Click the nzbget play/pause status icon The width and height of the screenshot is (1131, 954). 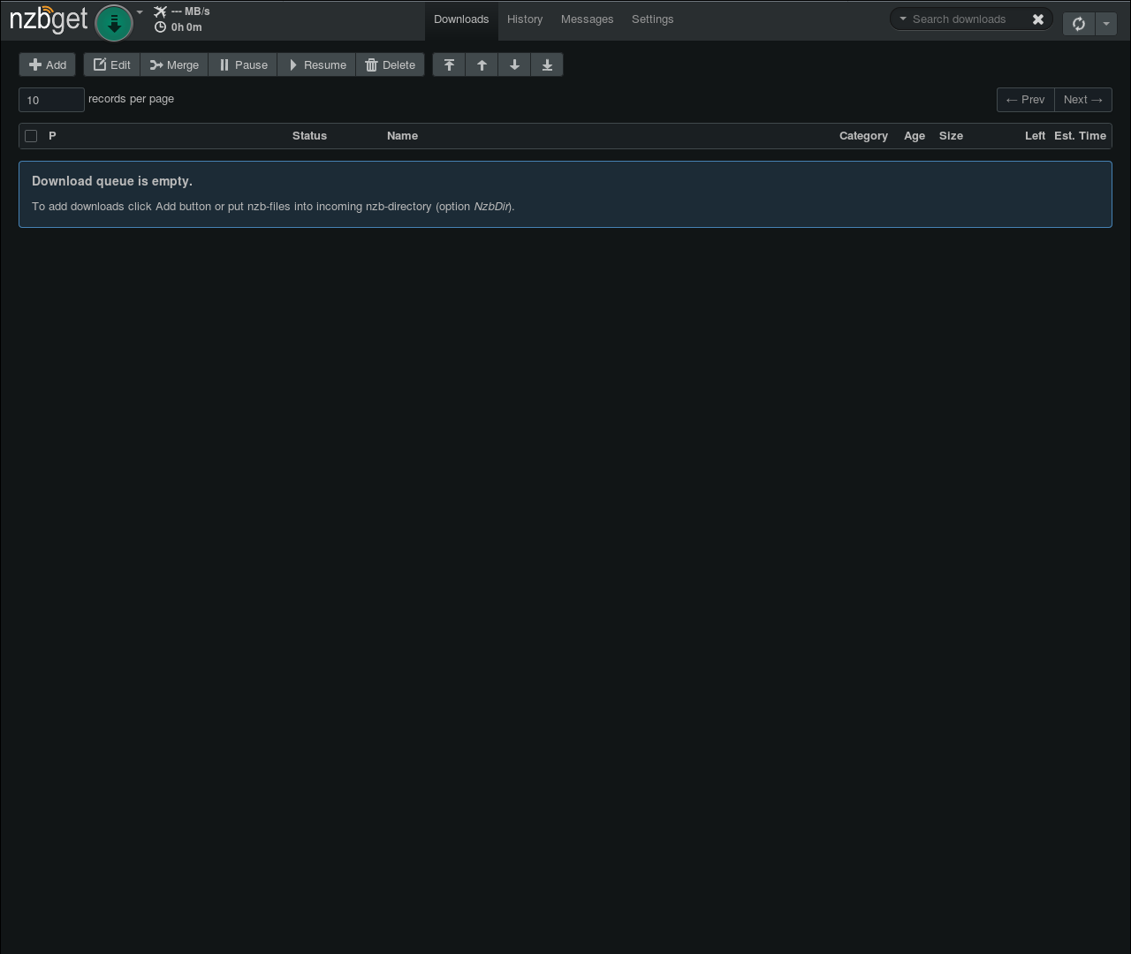click(x=113, y=22)
